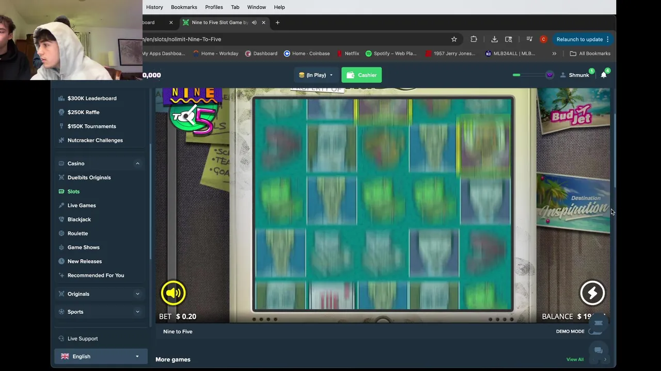Viewport: 661px width, 371px height.
Task: Open the MLB24ALL bookmark
Action: 510,54
